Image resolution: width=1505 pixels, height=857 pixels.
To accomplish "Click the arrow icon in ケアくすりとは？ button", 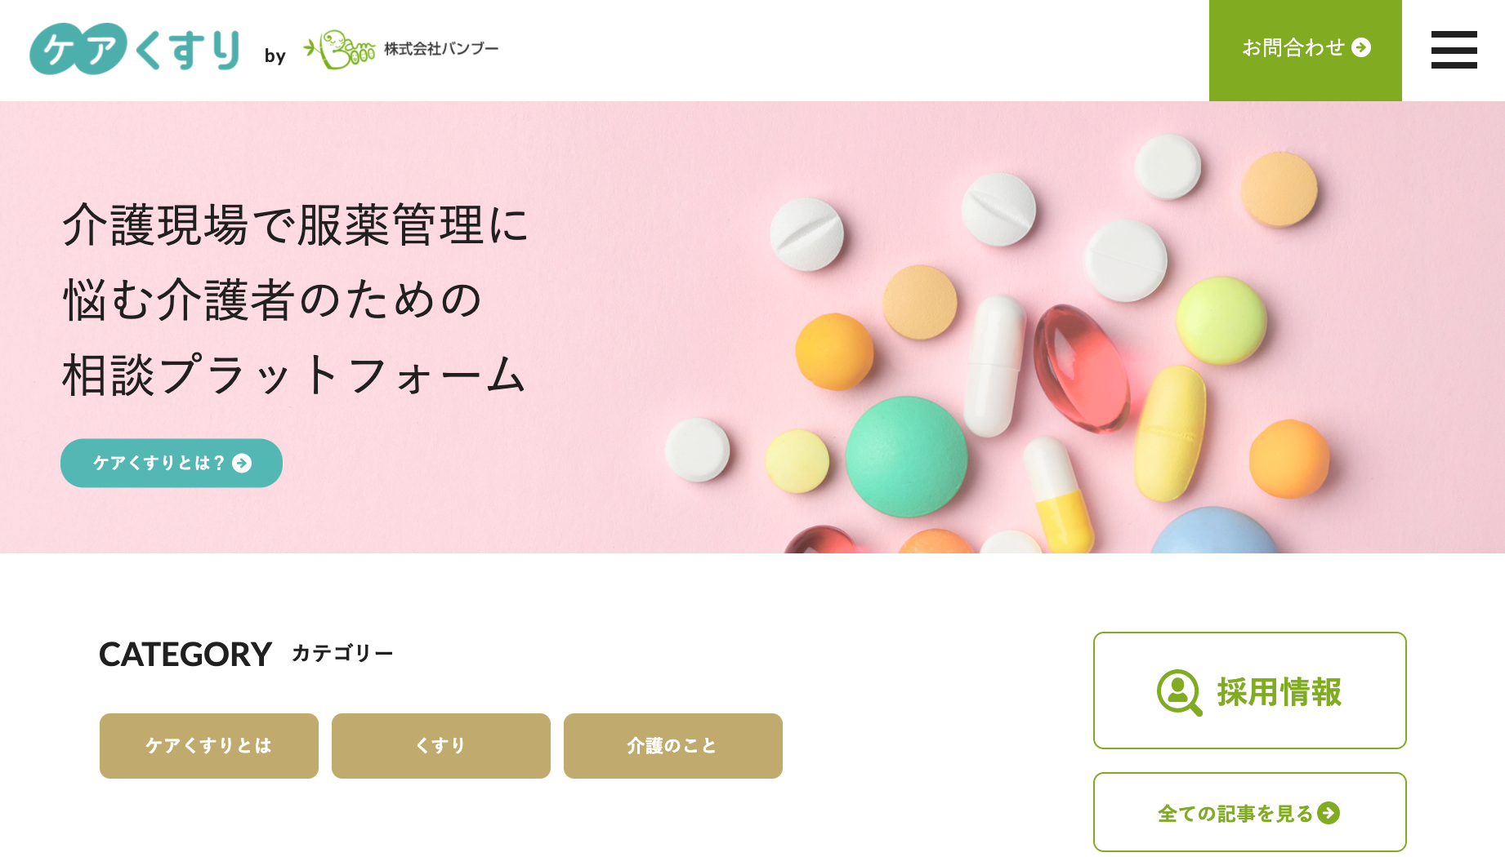I will (x=242, y=463).
